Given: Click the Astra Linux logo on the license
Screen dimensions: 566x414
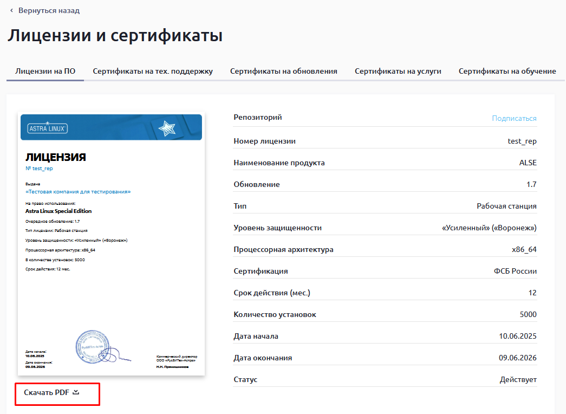Looking at the screenshot, I should coord(47,128).
